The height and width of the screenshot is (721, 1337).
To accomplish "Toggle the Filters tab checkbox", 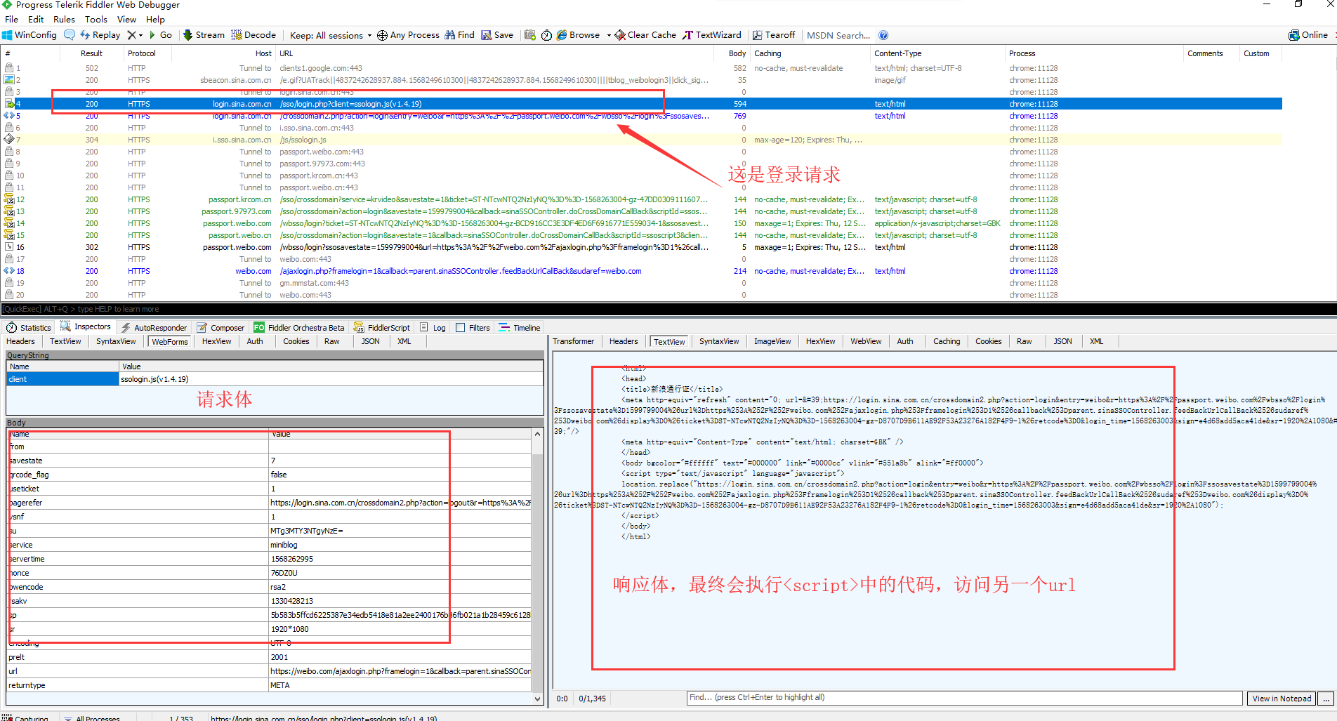I will (x=461, y=328).
